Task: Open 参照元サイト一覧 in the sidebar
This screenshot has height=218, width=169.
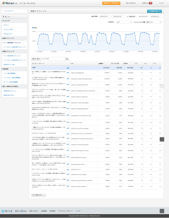Action: (9, 64)
